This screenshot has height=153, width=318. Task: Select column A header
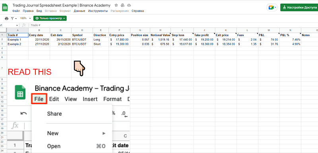[x=17, y=30]
